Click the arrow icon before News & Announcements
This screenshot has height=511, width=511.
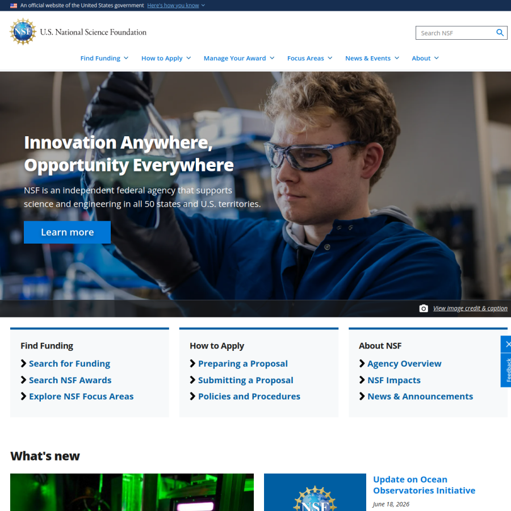click(x=362, y=396)
